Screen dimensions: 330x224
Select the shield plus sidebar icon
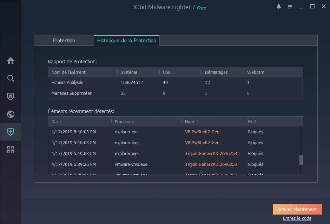11,132
